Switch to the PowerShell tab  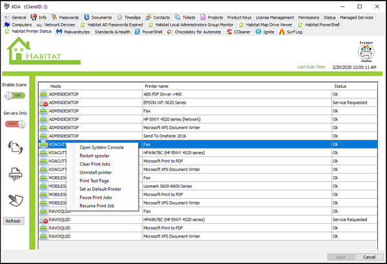148,32
